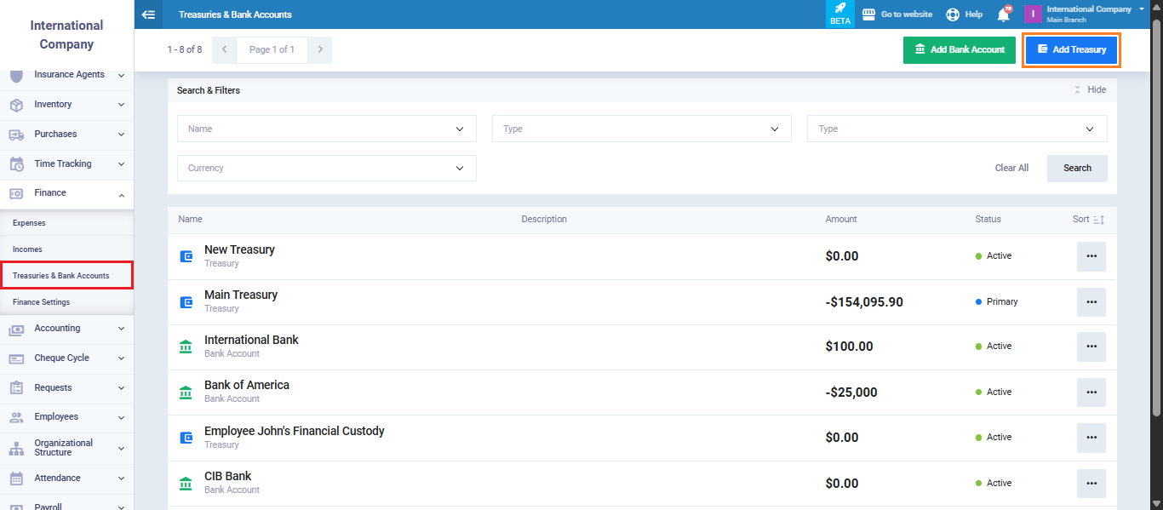Click Go to website storefront icon
The width and height of the screenshot is (1163, 510).
pos(868,14)
